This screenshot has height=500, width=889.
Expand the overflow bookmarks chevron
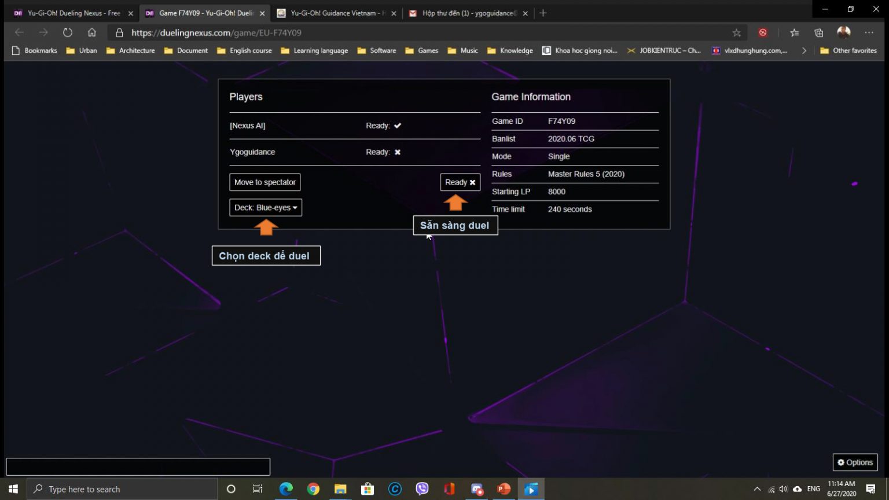[x=804, y=50]
